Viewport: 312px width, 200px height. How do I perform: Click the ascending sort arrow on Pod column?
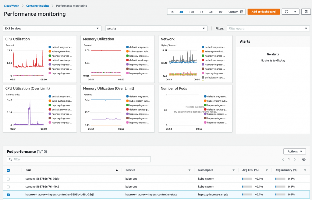[117, 170]
